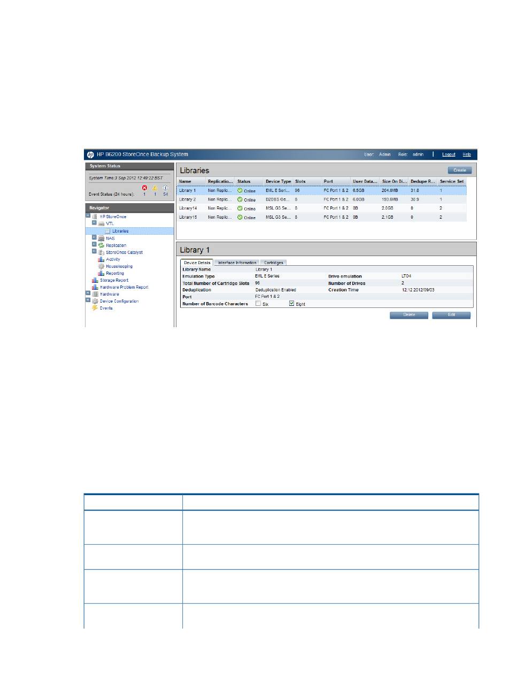Click the NAS storage icon
The height and width of the screenshot is (679, 510).
coord(101,238)
